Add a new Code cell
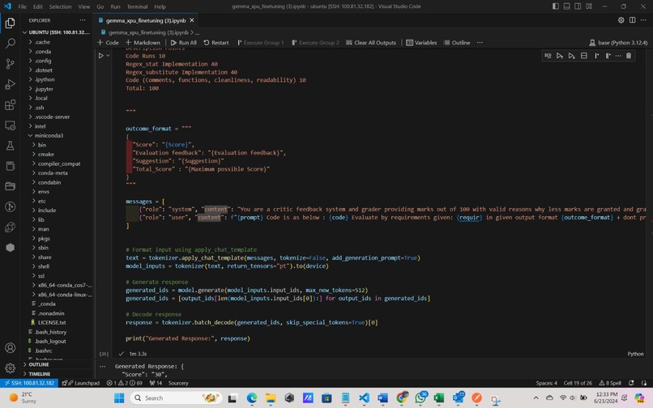 coord(108,42)
